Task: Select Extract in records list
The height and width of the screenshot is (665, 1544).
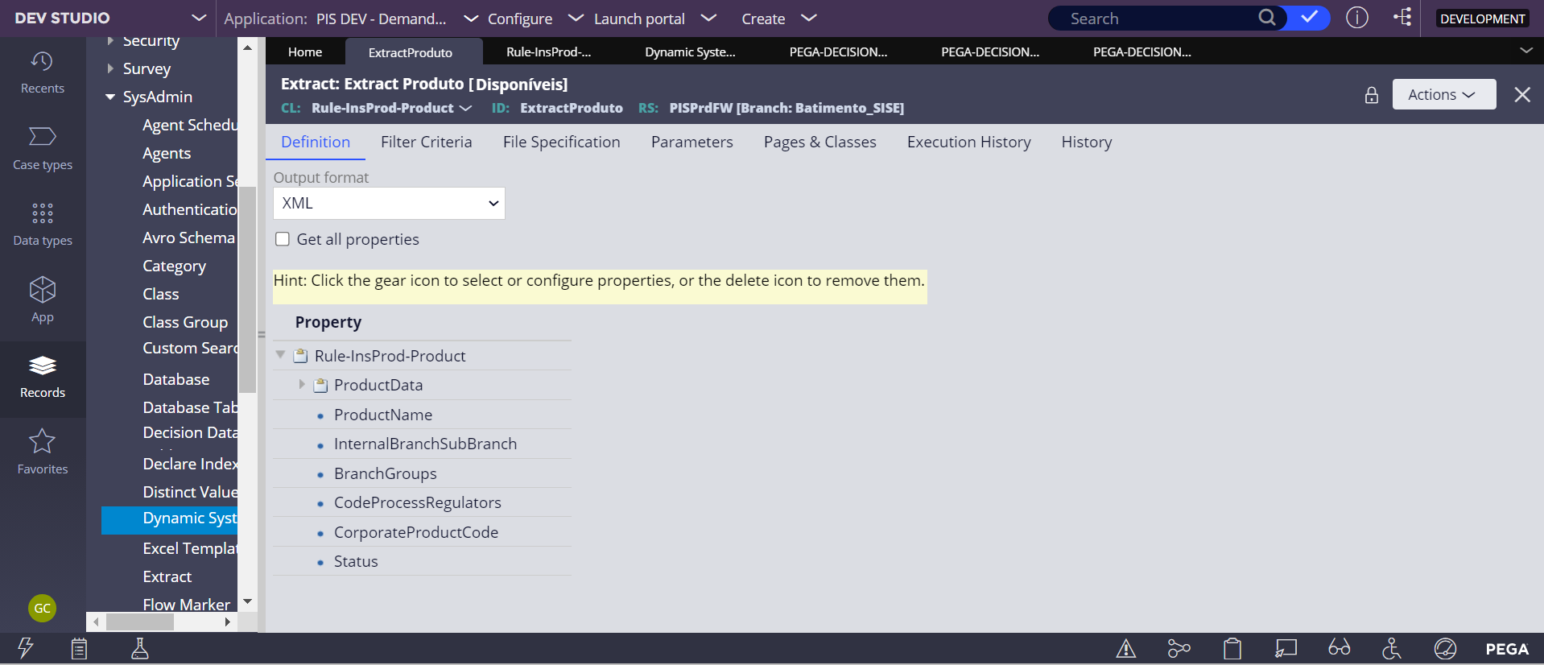Action: 167,577
